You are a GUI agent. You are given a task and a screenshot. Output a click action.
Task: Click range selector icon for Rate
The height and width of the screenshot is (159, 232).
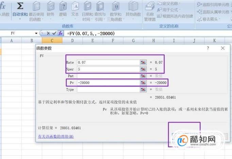(143, 62)
